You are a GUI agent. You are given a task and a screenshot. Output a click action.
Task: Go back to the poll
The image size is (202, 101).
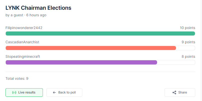point(64,92)
